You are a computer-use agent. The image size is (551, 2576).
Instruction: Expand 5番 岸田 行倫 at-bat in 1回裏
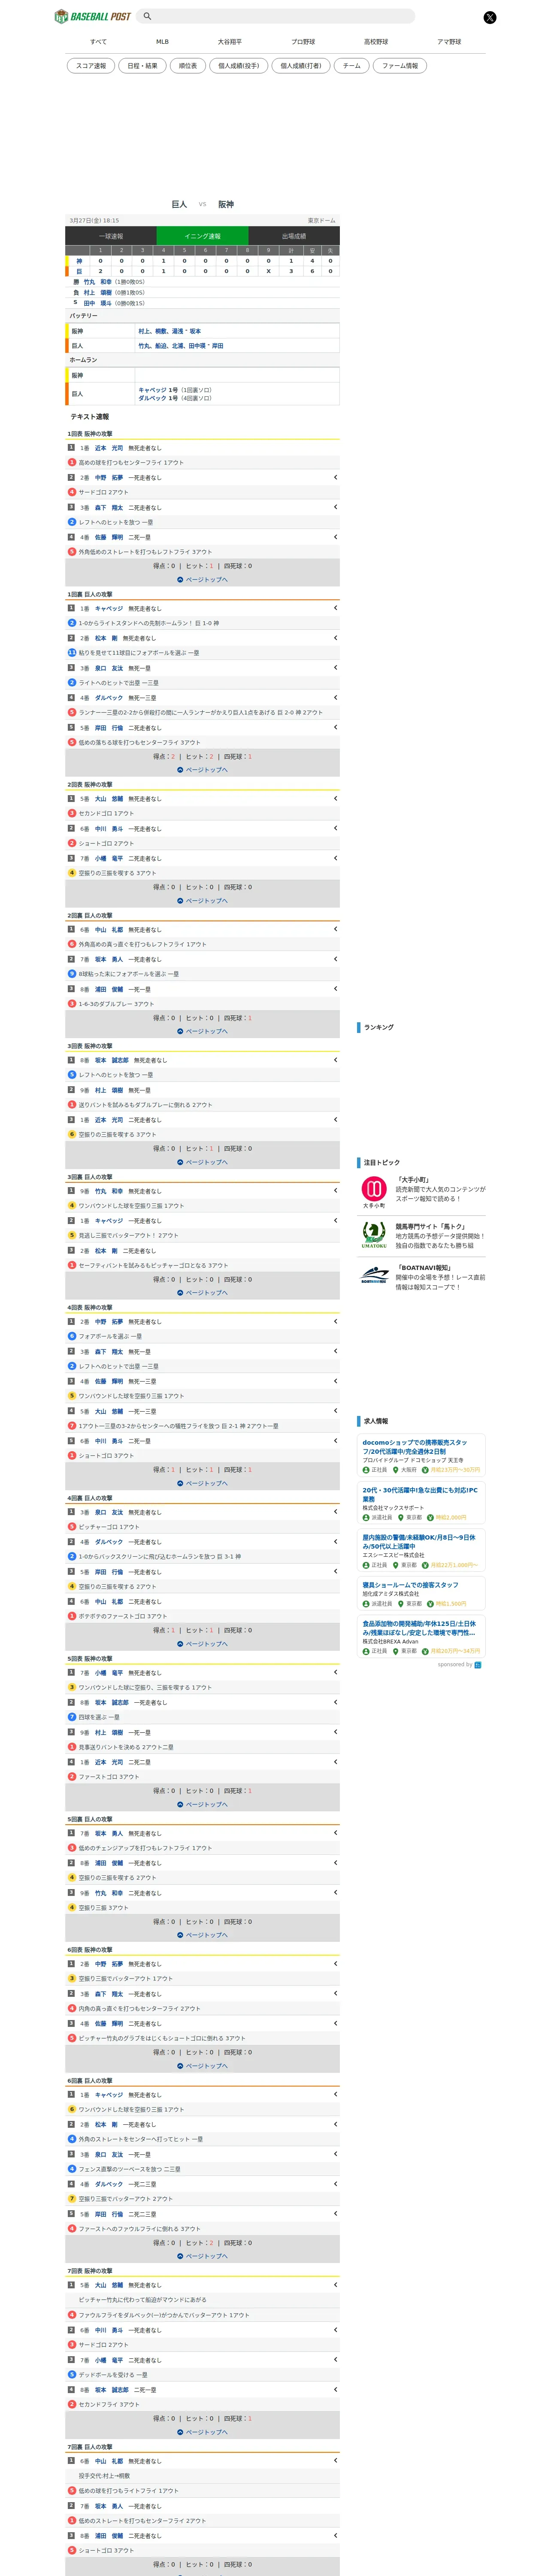coord(335,728)
